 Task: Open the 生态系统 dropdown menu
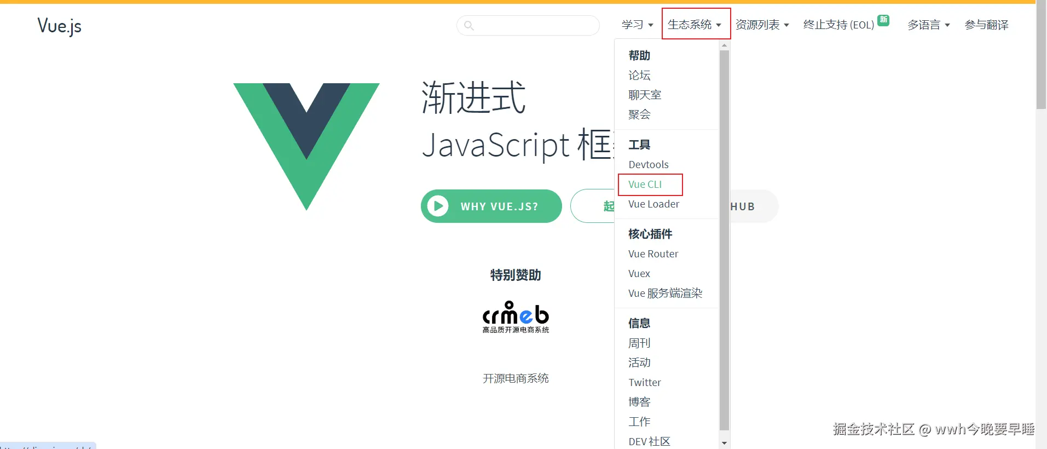(x=695, y=25)
